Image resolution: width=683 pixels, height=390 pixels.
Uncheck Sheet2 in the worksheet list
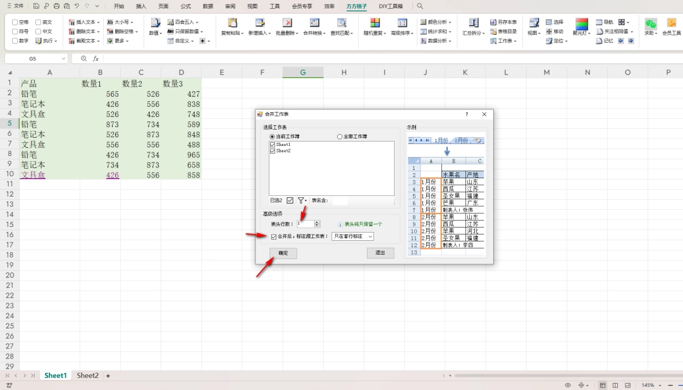(273, 150)
